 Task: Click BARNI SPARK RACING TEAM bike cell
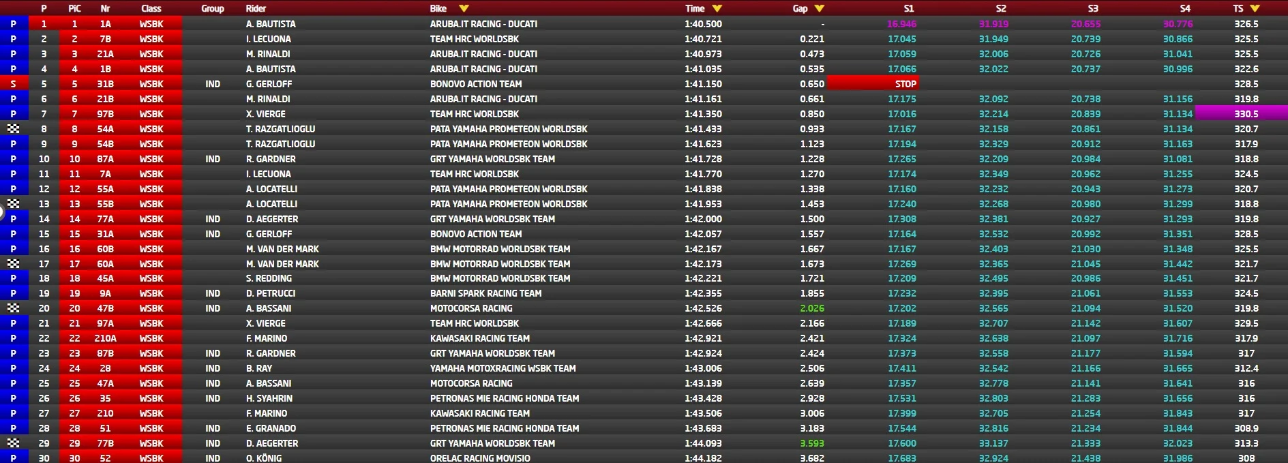(485, 293)
